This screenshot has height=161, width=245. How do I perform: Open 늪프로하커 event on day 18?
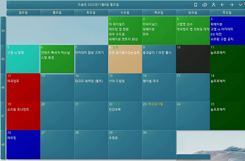pos(218,81)
